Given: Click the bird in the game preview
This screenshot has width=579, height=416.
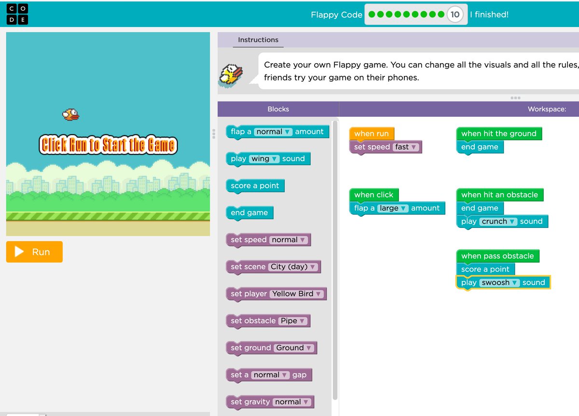Looking at the screenshot, I should pos(70,114).
